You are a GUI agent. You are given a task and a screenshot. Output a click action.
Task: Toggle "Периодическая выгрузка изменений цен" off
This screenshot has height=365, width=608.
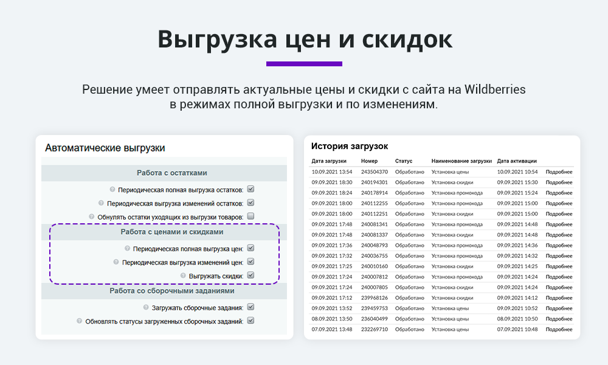(x=250, y=262)
